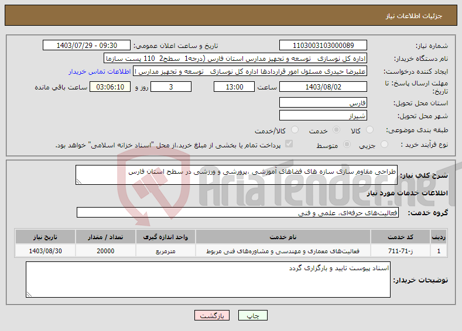Click the تعداد / مقدار column header
462x331 pixels.
[105, 237]
